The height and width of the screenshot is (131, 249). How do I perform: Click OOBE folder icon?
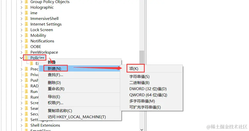tap(27, 47)
